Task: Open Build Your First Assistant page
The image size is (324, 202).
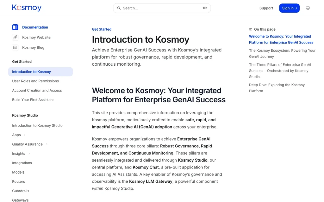Action: coord(33,99)
